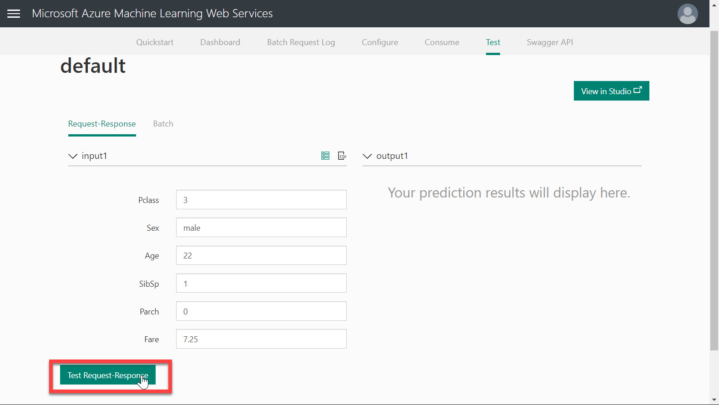Switch input1 to form view icon
This screenshot has width=719, height=405.
(325, 156)
